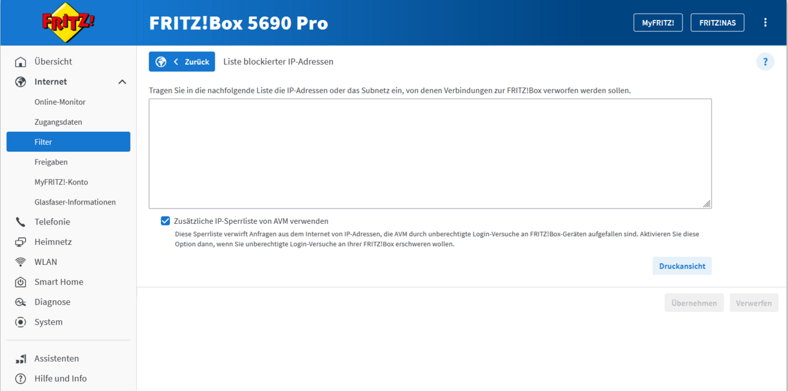Click the FRITZ! logo
788x391 pixels.
(x=68, y=23)
